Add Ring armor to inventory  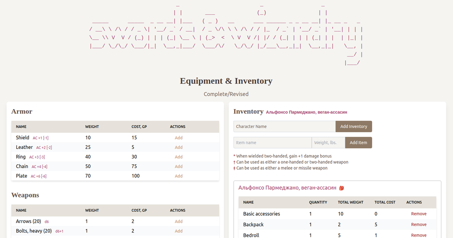coord(179,157)
